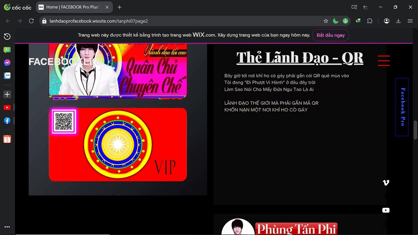Click the 'Bắt đầu ngay' Wix button

(330, 35)
